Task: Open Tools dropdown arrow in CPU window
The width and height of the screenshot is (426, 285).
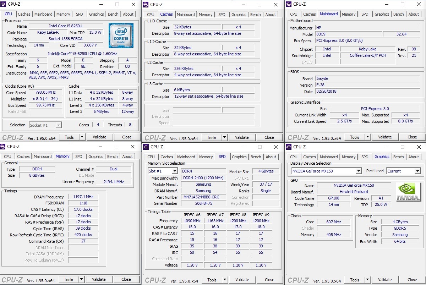Action: (82, 137)
